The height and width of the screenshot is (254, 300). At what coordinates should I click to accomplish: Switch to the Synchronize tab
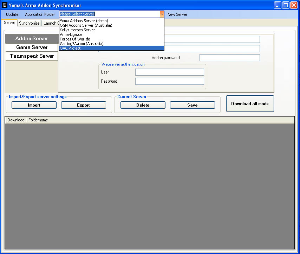point(29,23)
